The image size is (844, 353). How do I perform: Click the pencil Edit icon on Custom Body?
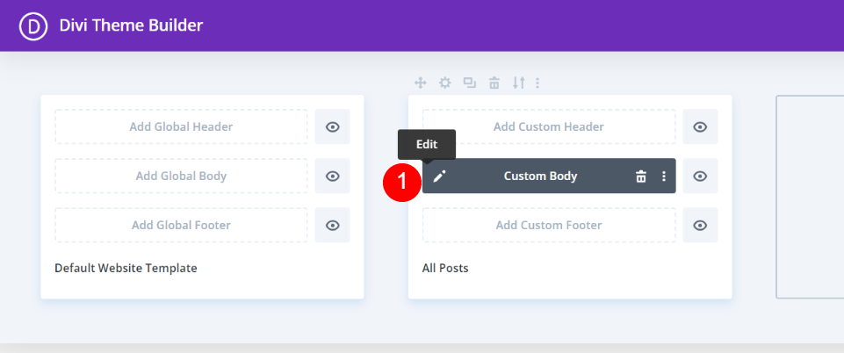[x=440, y=176]
